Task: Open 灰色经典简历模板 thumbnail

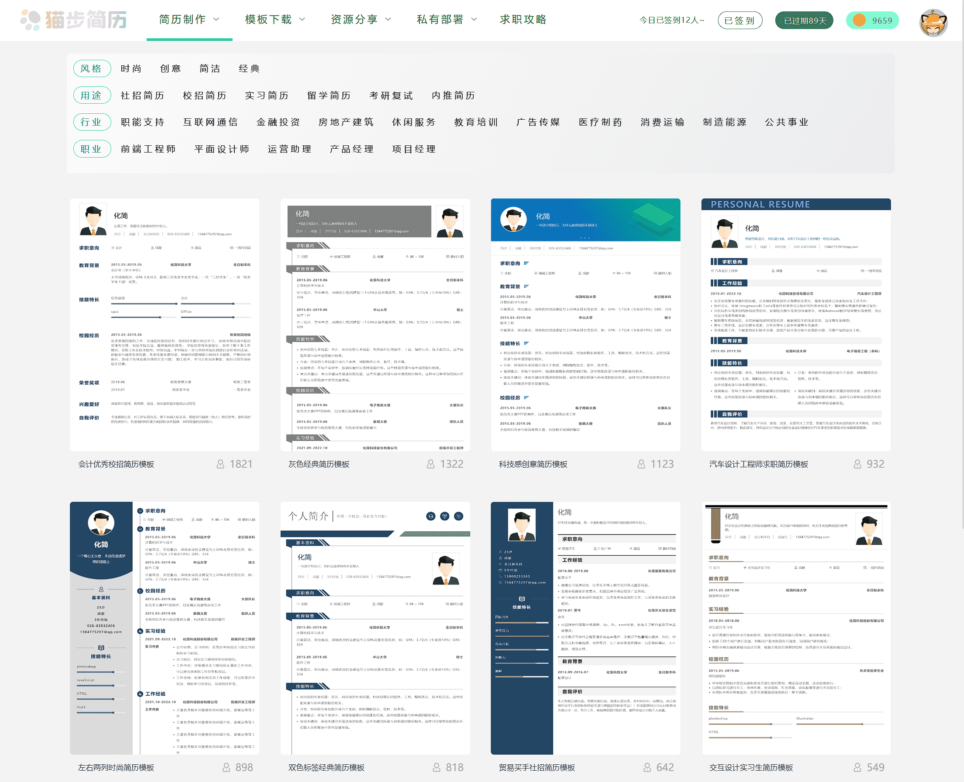Action: 375,325
